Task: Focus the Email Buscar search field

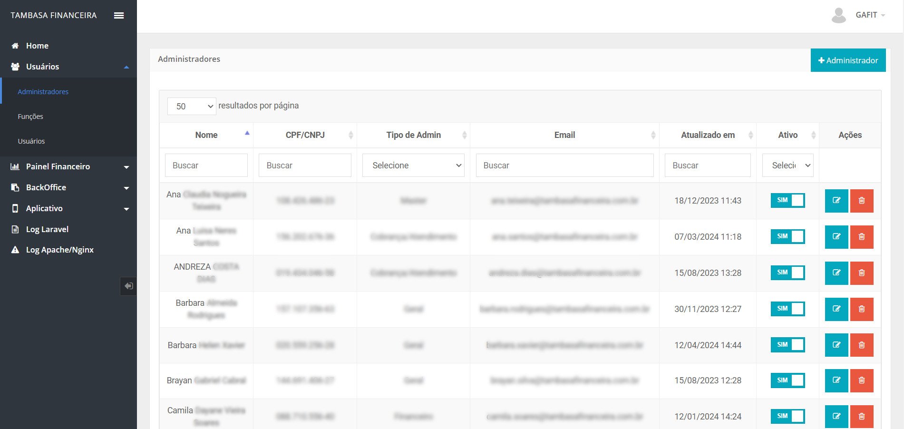Action: (x=564, y=166)
